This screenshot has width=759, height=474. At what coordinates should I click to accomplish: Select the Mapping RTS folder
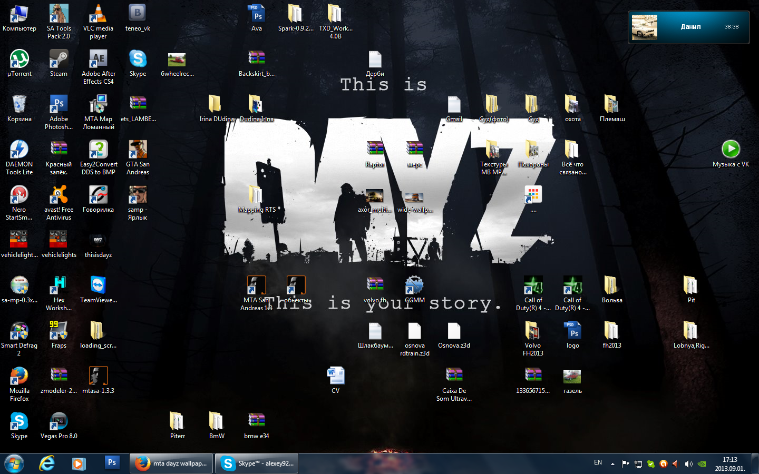[257, 200]
